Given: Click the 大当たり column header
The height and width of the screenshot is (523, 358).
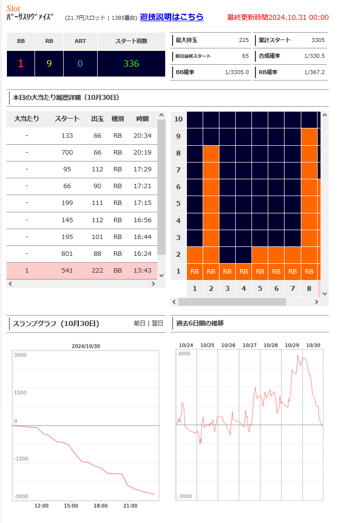Looking at the screenshot, I should [27, 119].
